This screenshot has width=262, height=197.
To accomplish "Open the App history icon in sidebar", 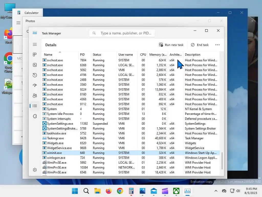I will [x=35, y=75].
